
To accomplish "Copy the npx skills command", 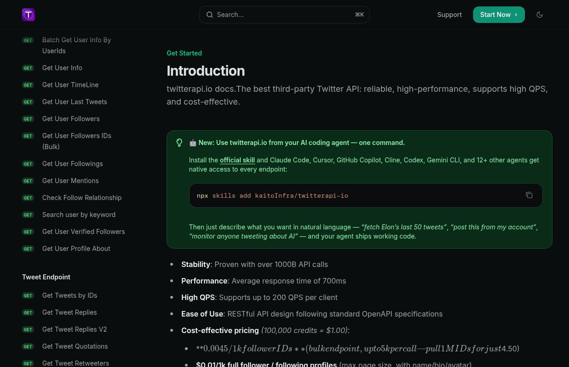I will point(529,195).
